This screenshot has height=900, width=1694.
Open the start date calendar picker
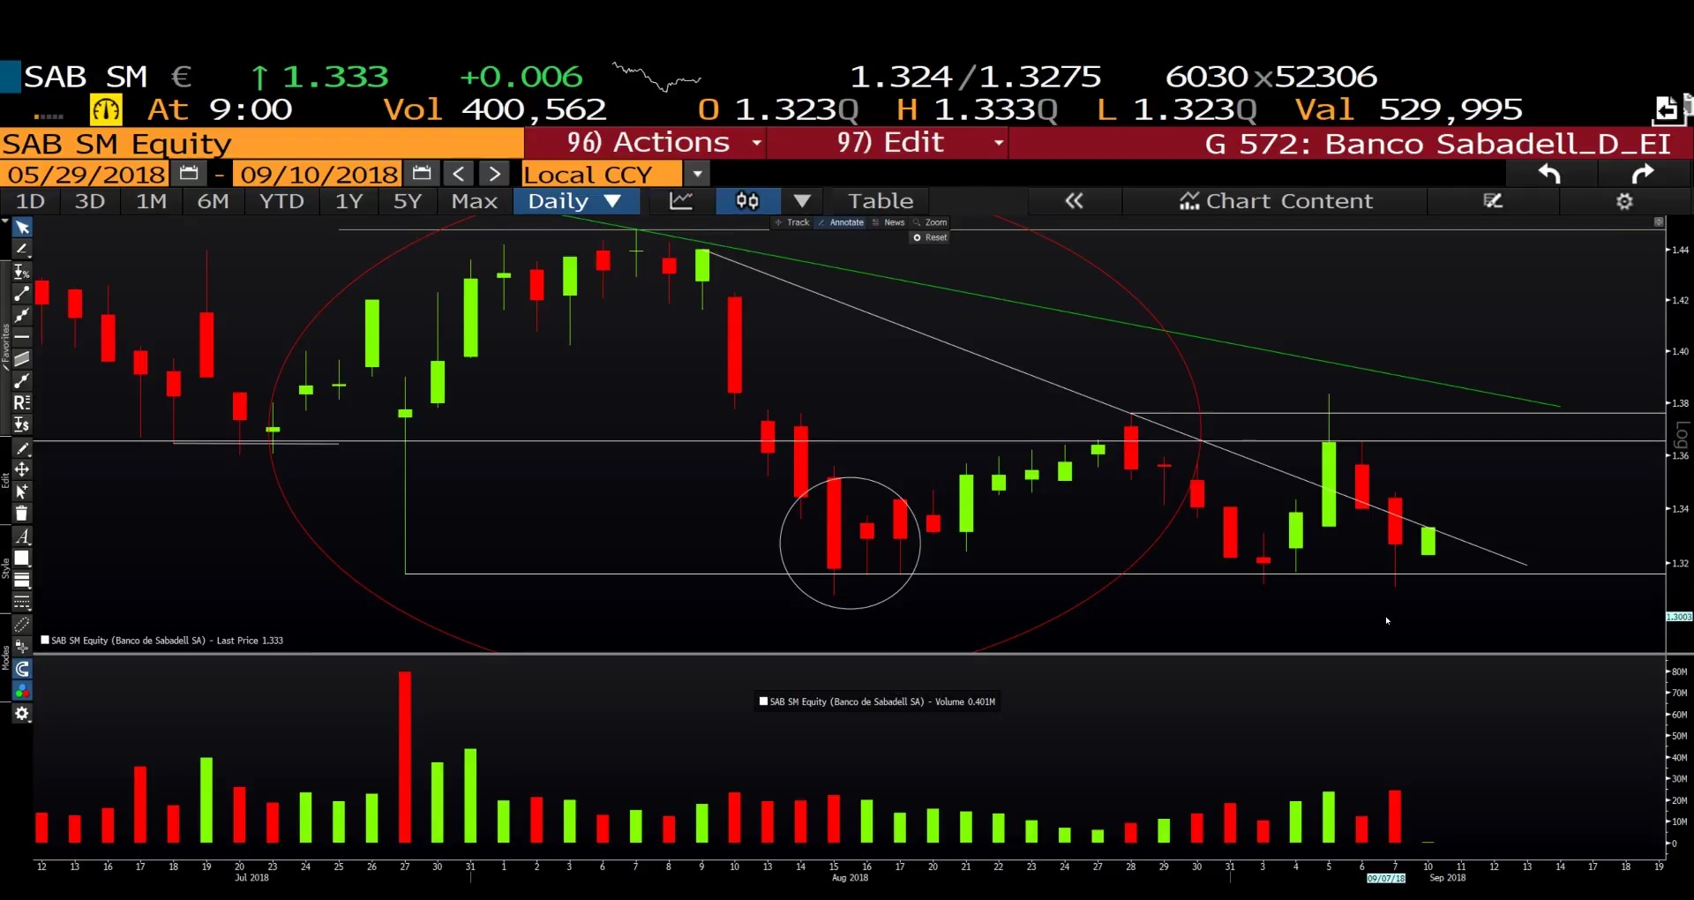[188, 174]
